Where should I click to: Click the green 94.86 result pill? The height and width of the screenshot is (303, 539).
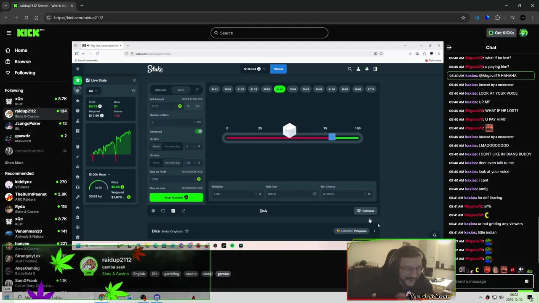pyautogui.click(x=280, y=89)
